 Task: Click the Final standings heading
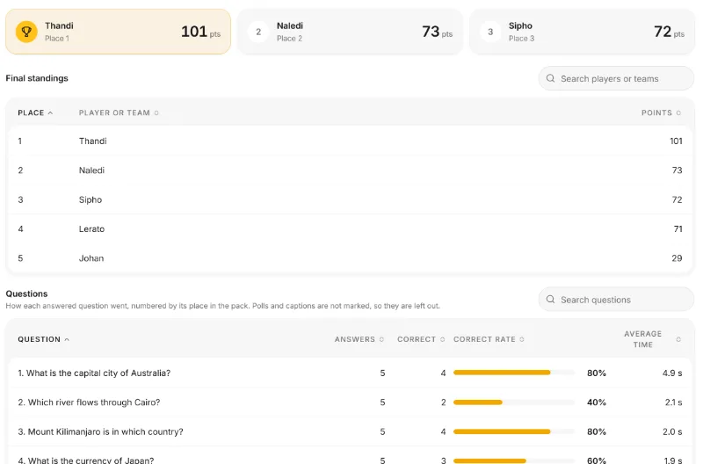37,78
